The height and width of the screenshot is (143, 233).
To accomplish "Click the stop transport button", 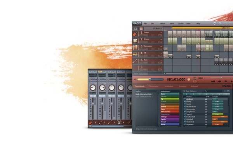I will (226, 81).
